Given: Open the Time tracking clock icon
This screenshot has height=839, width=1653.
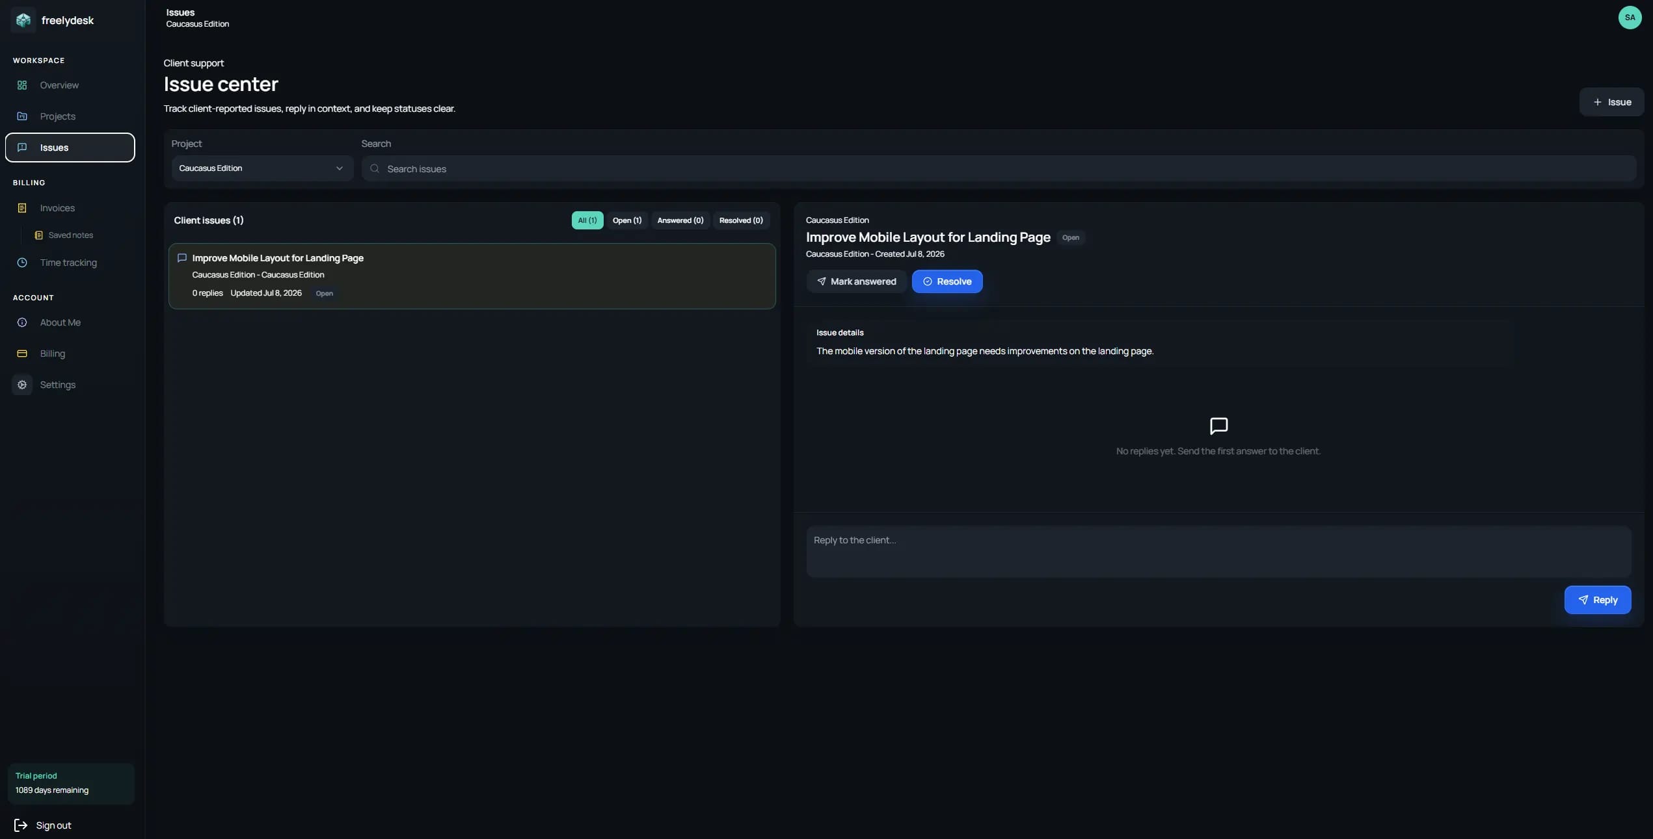Looking at the screenshot, I should 22,263.
